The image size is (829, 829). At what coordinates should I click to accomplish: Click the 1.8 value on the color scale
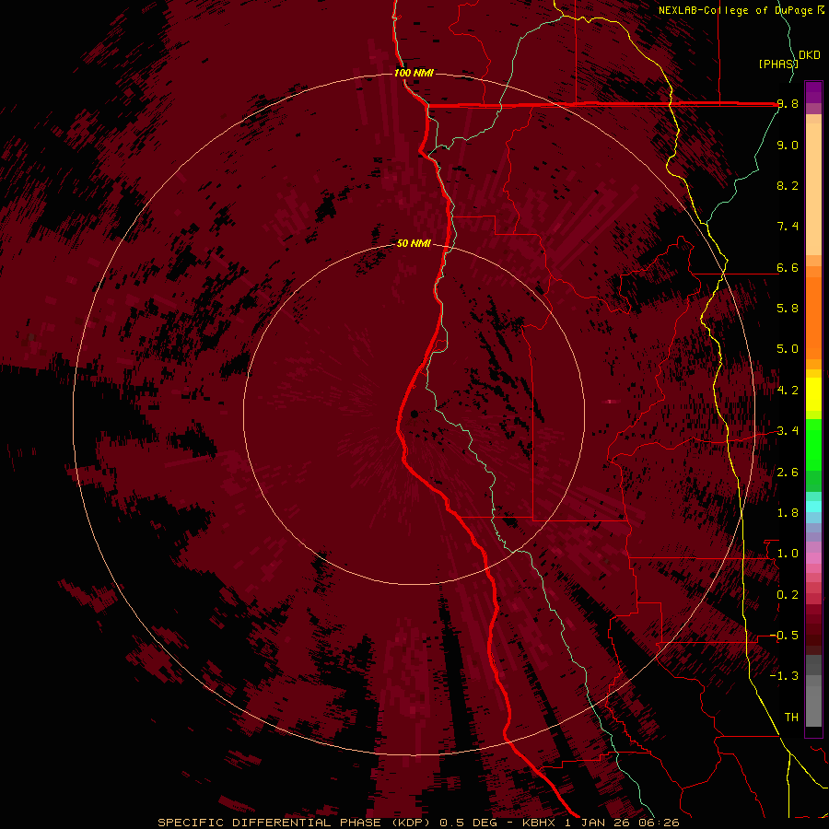(788, 513)
